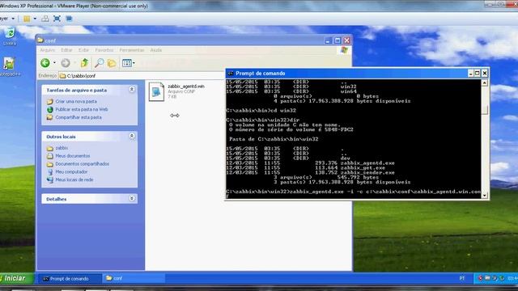
Task: Click the VMware pause/power yellow icon
Action: [x=27, y=19]
